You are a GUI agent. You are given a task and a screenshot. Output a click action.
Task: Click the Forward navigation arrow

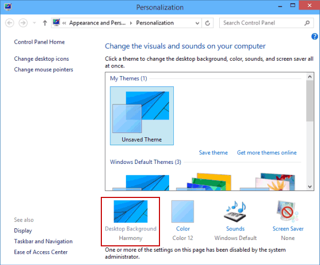[x=23, y=23]
